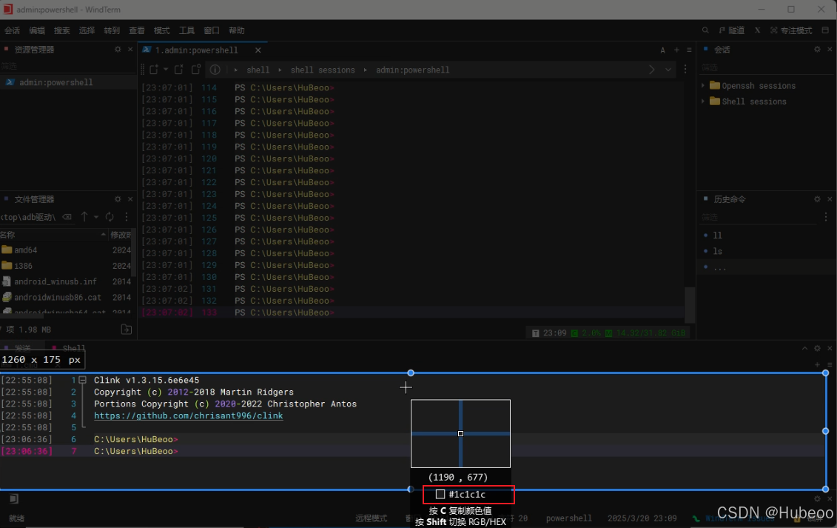Switch to the 1.admin:powershell tab
The width and height of the screenshot is (837, 528).
tap(196, 50)
